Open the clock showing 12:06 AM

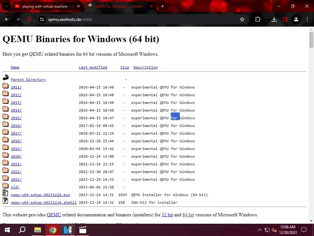288,230
